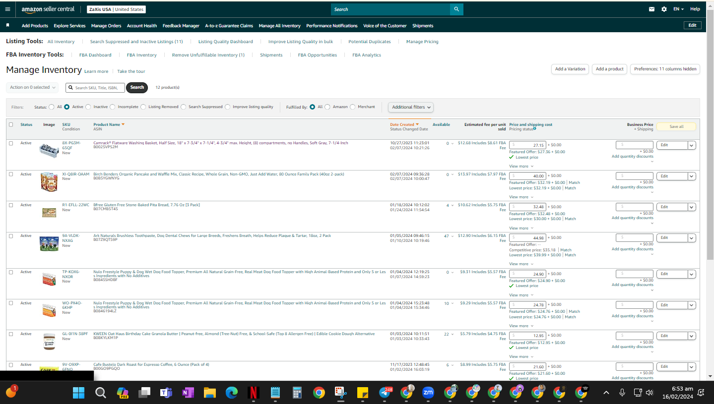Open Calculator from taskbar

point(297,393)
